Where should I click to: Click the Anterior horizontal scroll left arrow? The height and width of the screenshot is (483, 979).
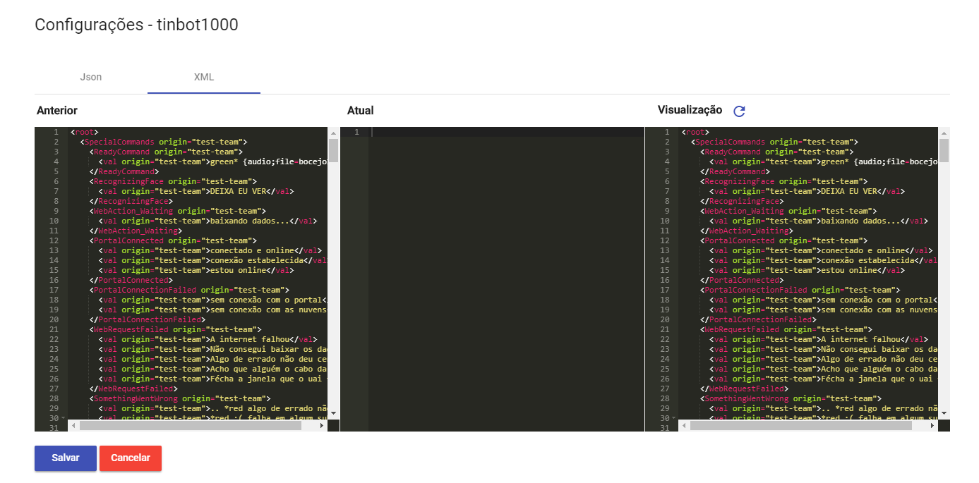coord(75,426)
